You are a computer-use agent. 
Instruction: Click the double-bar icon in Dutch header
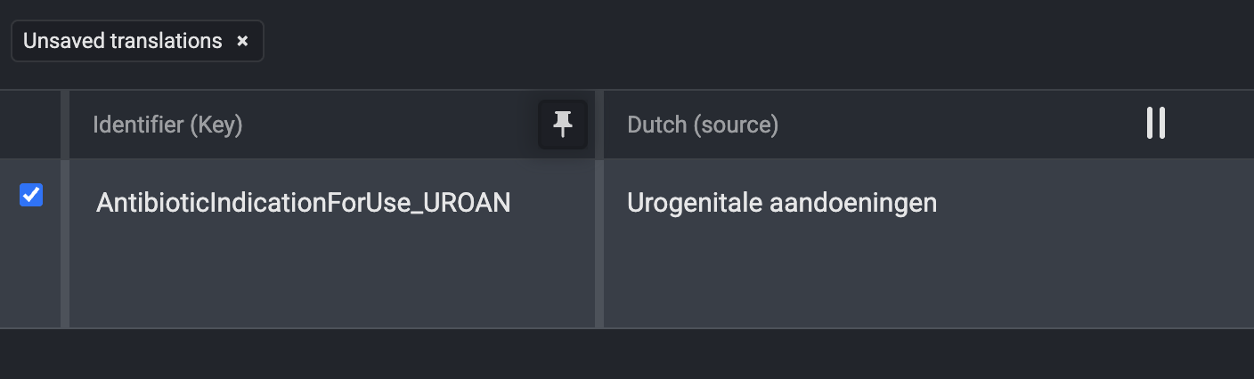pos(1155,124)
